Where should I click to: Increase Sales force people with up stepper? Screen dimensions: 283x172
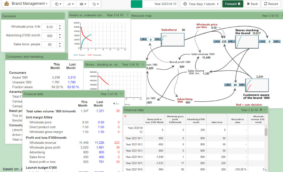tap(60, 43)
